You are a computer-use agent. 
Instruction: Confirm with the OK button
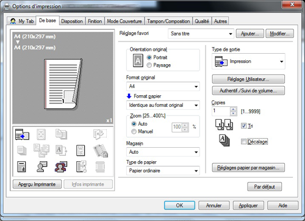tap(179, 206)
